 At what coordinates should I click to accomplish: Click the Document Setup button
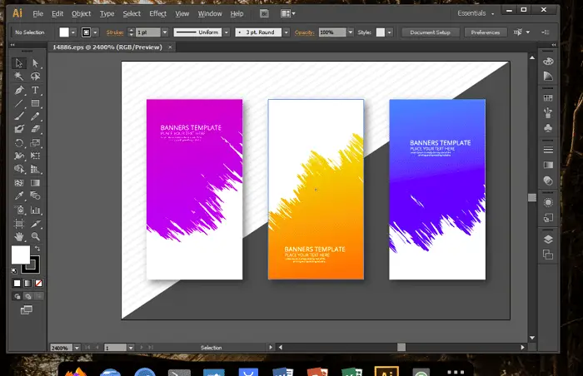pos(431,32)
